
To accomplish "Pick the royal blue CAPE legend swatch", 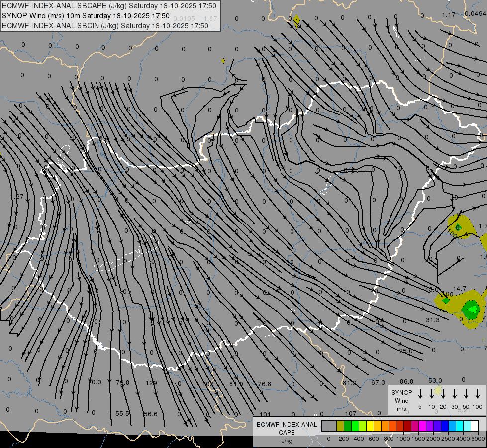I will pyautogui.click(x=445, y=426).
